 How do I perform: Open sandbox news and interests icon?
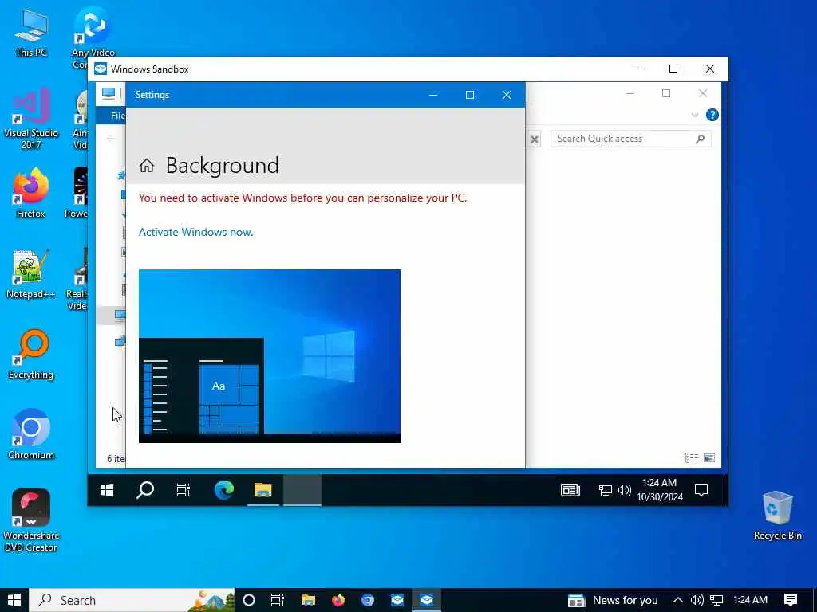click(570, 490)
